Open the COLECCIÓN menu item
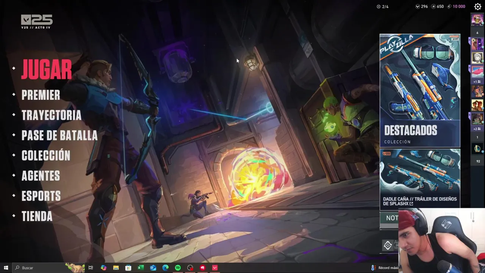The width and height of the screenshot is (485, 273). point(46,155)
